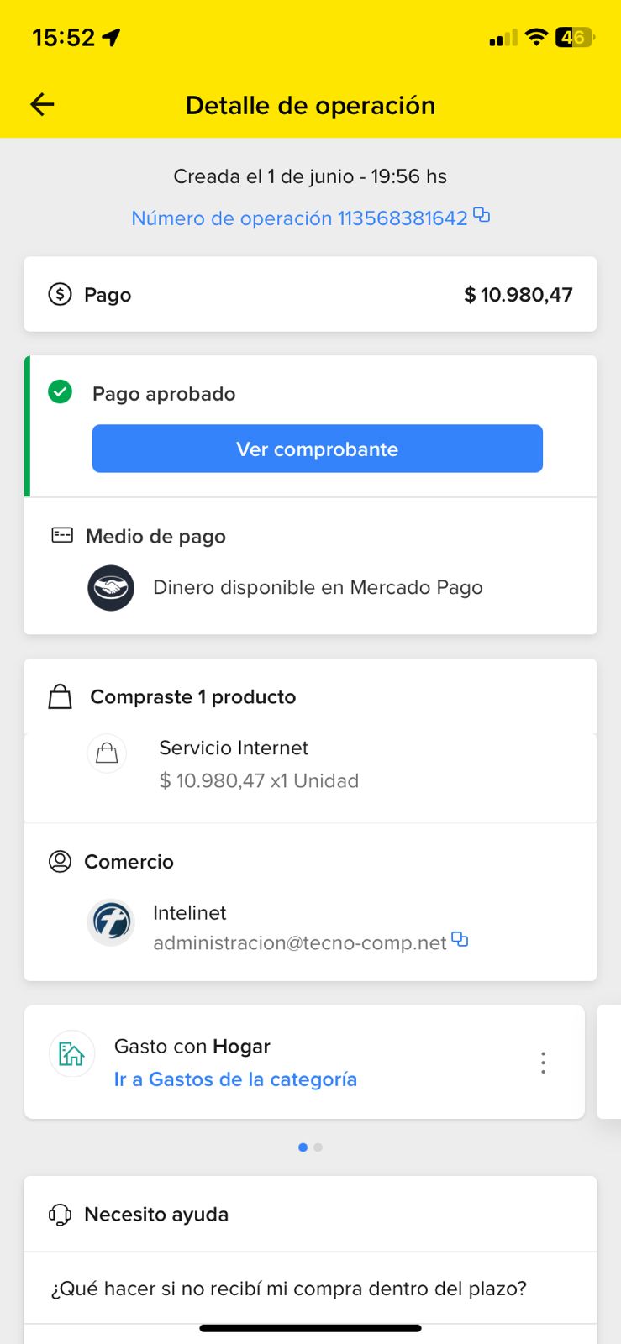Tap the Mercado Pago handshake logo
The width and height of the screenshot is (621, 1344).
(x=111, y=587)
